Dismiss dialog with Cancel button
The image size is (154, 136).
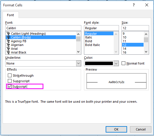click(141, 129)
